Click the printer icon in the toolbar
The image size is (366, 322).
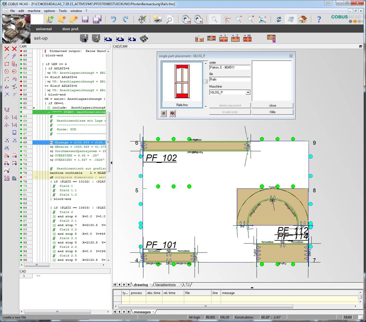[158, 19]
